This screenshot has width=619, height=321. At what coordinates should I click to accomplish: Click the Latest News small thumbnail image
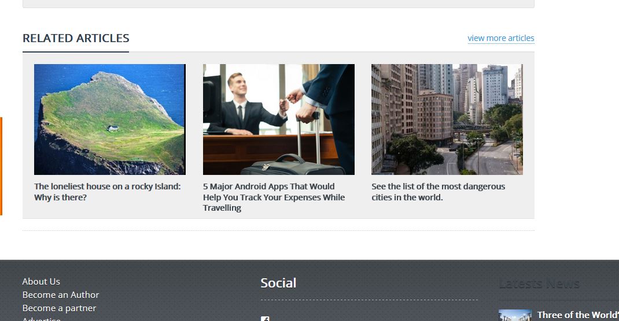click(x=515, y=315)
